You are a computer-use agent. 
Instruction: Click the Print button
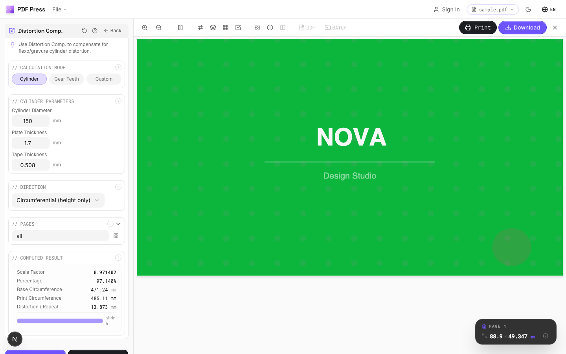click(x=478, y=28)
